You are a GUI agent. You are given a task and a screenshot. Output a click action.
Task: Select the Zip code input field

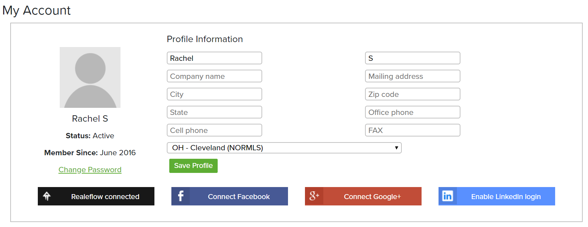click(x=413, y=94)
